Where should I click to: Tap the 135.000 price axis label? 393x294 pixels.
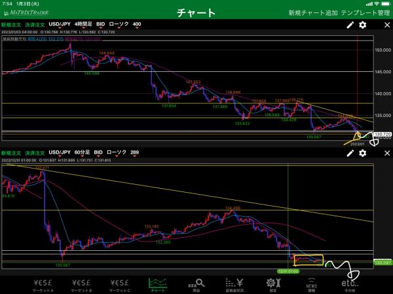coord(383,116)
